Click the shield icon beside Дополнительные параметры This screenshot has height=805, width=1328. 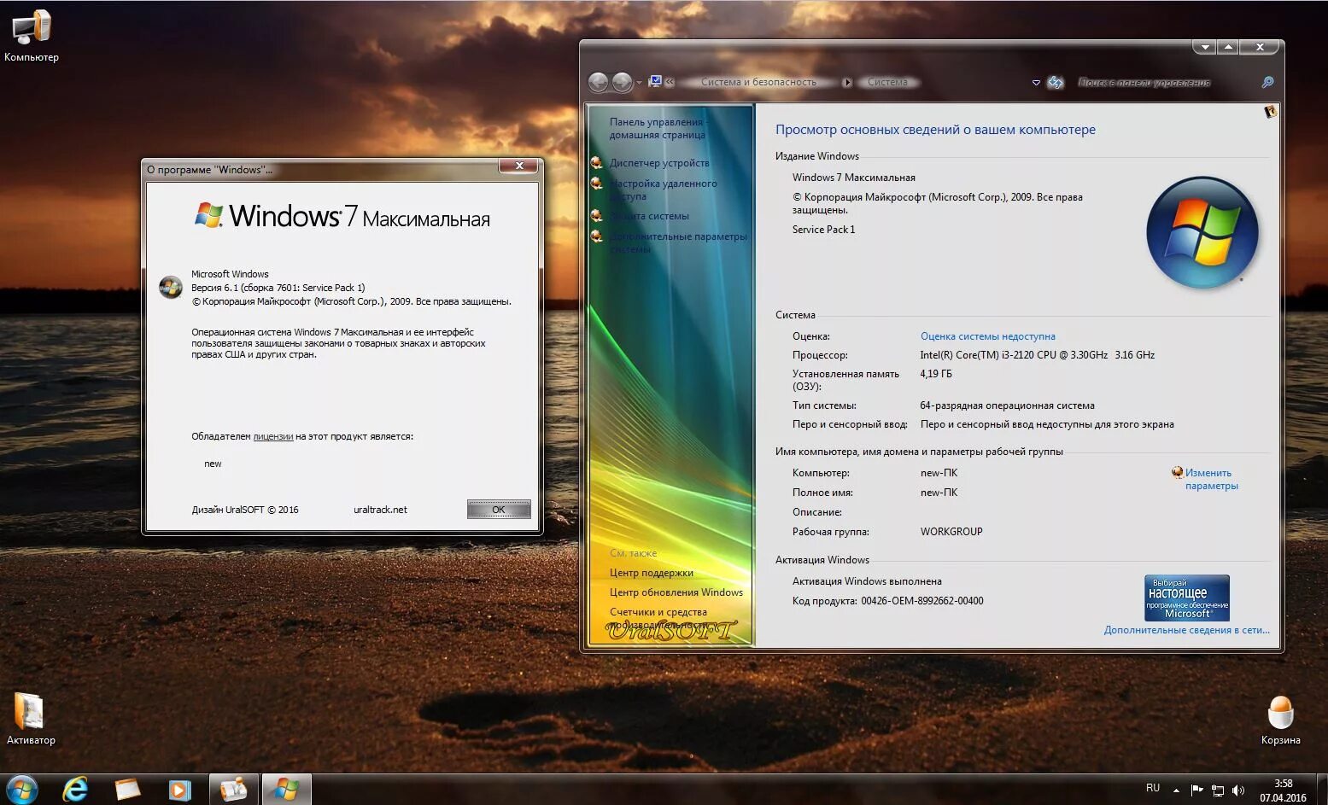[x=597, y=236]
